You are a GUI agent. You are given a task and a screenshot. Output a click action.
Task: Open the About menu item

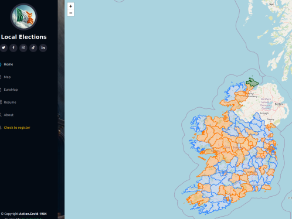tap(9, 115)
